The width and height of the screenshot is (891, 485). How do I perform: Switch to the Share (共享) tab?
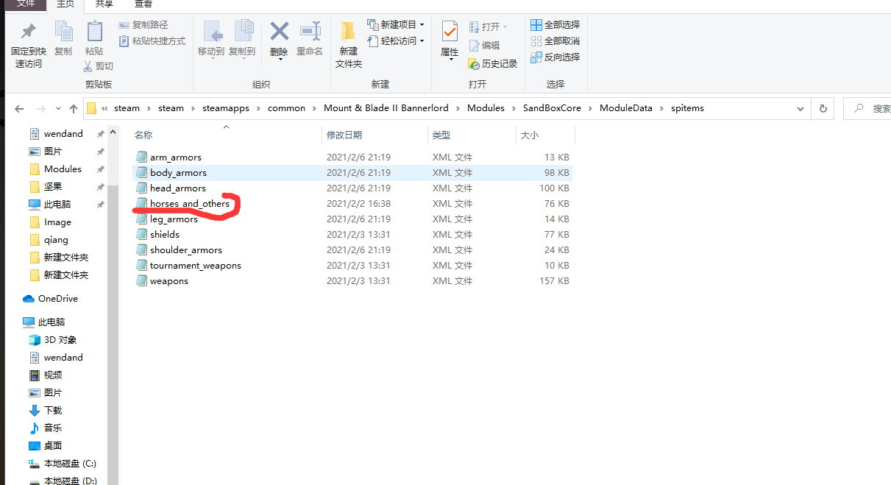point(104,4)
